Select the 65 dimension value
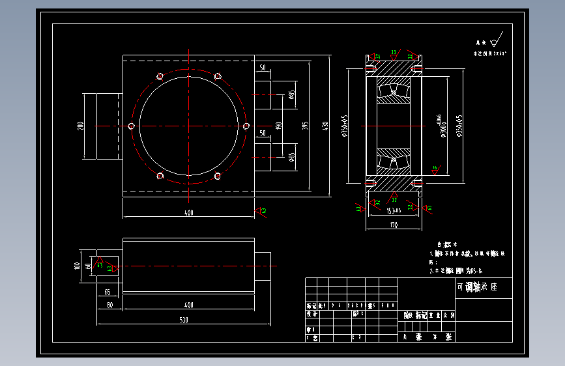This screenshot has width=565, height=366. pyautogui.click(x=108, y=292)
